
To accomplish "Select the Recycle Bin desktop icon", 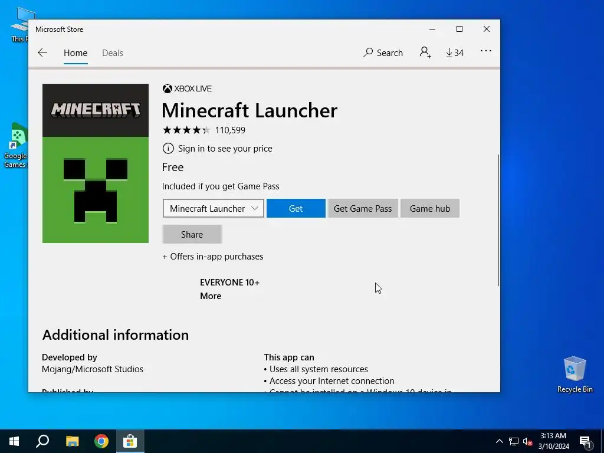I will click(x=575, y=375).
